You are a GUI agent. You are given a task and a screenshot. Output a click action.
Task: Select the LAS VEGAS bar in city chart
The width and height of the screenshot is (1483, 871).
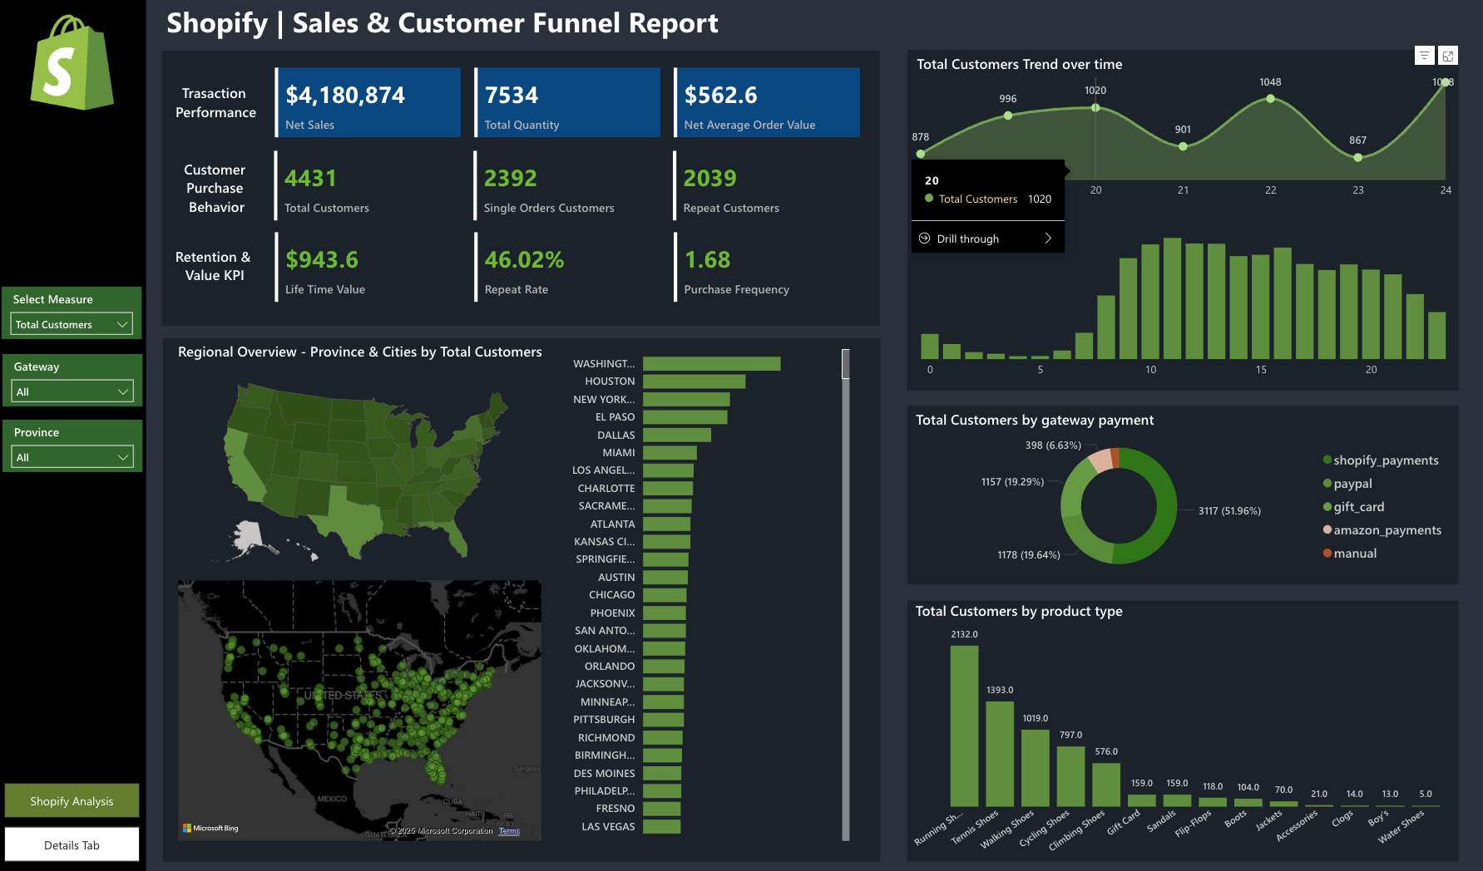pyautogui.click(x=662, y=827)
